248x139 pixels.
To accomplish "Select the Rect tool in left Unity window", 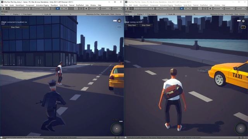I will pyautogui.click(x=20, y=8).
